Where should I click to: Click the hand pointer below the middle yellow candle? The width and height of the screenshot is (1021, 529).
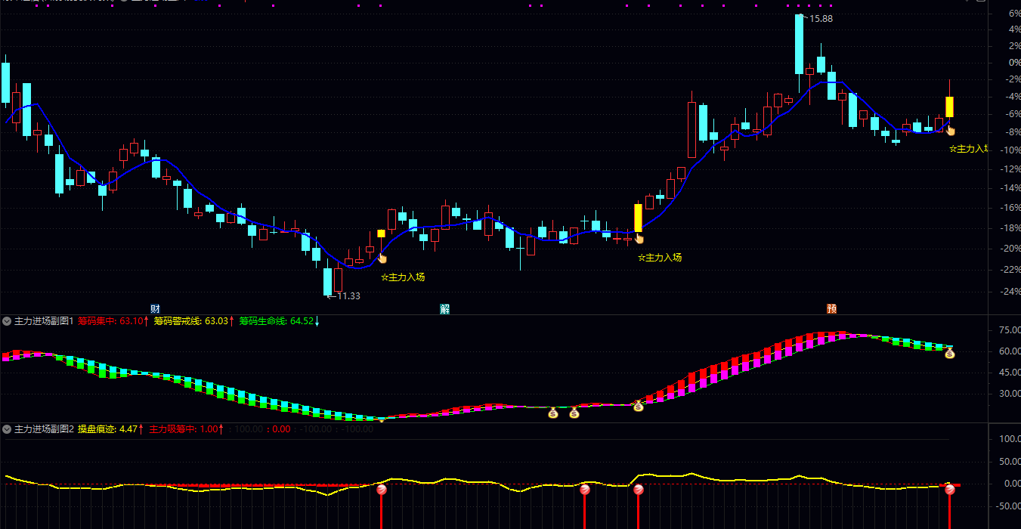tap(639, 239)
